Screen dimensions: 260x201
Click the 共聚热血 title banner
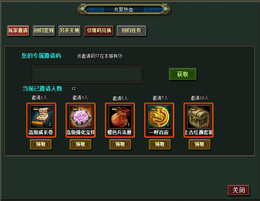click(124, 9)
